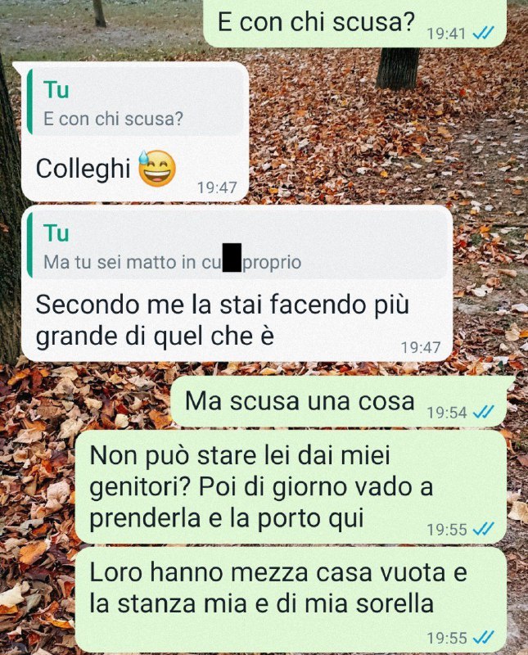Select the 'Colleghi' message text
This screenshot has width=528, height=655.
coord(83,169)
